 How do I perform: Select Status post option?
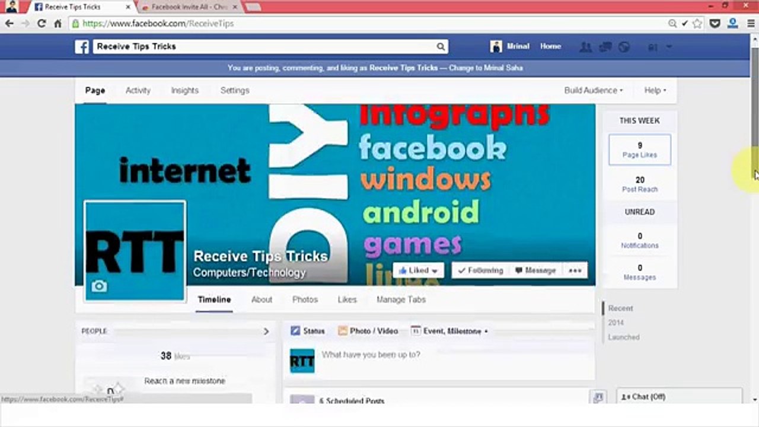click(308, 331)
